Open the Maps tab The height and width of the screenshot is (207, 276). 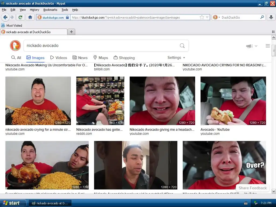[101, 58]
